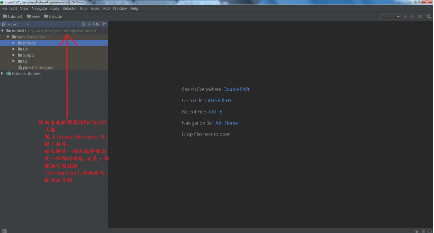
Task: Expand the tcl folder arrow
Action: coord(14,61)
